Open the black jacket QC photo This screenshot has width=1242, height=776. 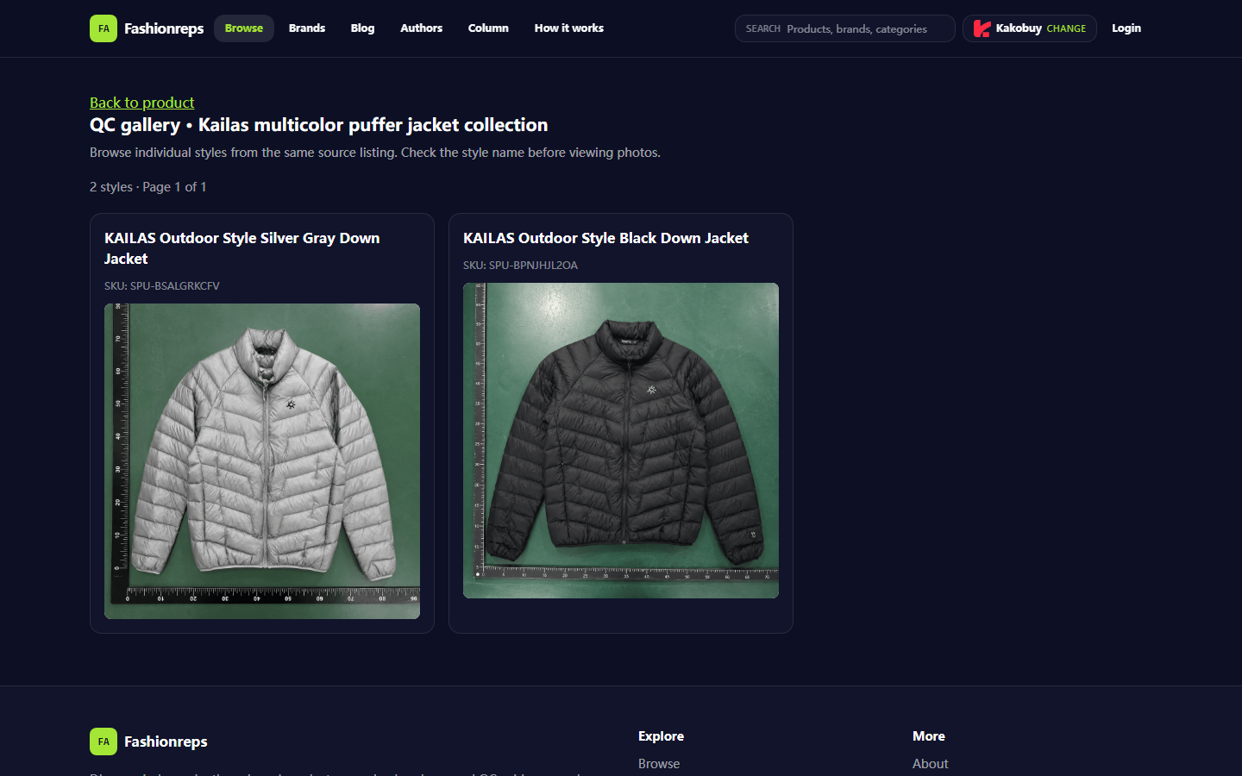pos(621,441)
